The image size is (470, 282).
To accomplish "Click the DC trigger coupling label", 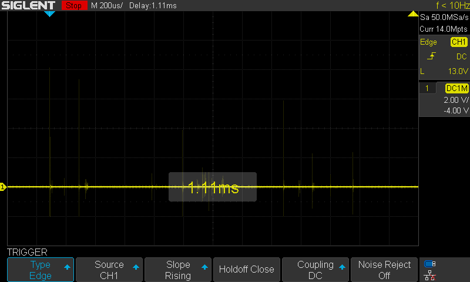I will pos(462,56).
